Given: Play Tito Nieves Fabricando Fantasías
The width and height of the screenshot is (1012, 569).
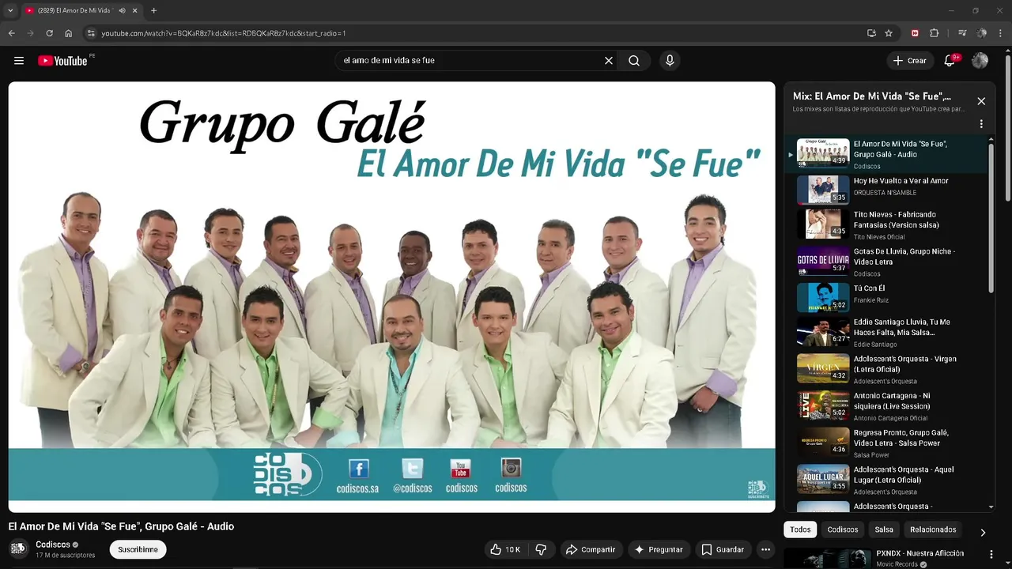Looking at the screenshot, I should (885, 224).
